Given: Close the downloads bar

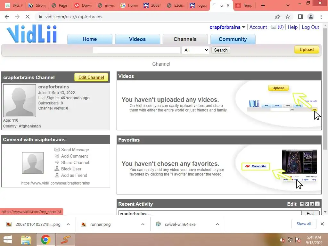Looking at the screenshot, I should [x=322, y=224].
